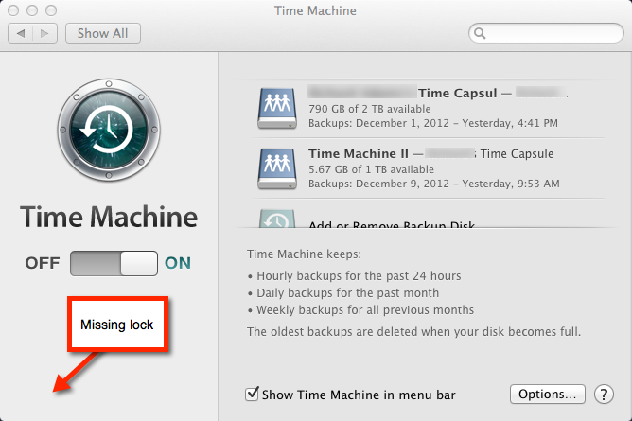Click the window minimize button

pyautogui.click(x=32, y=10)
